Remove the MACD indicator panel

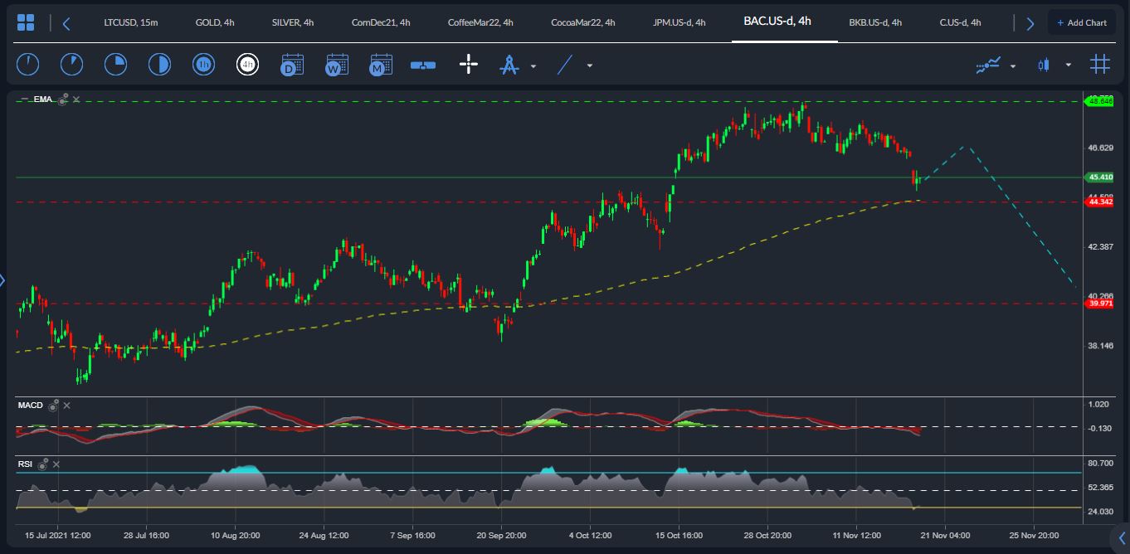point(67,406)
